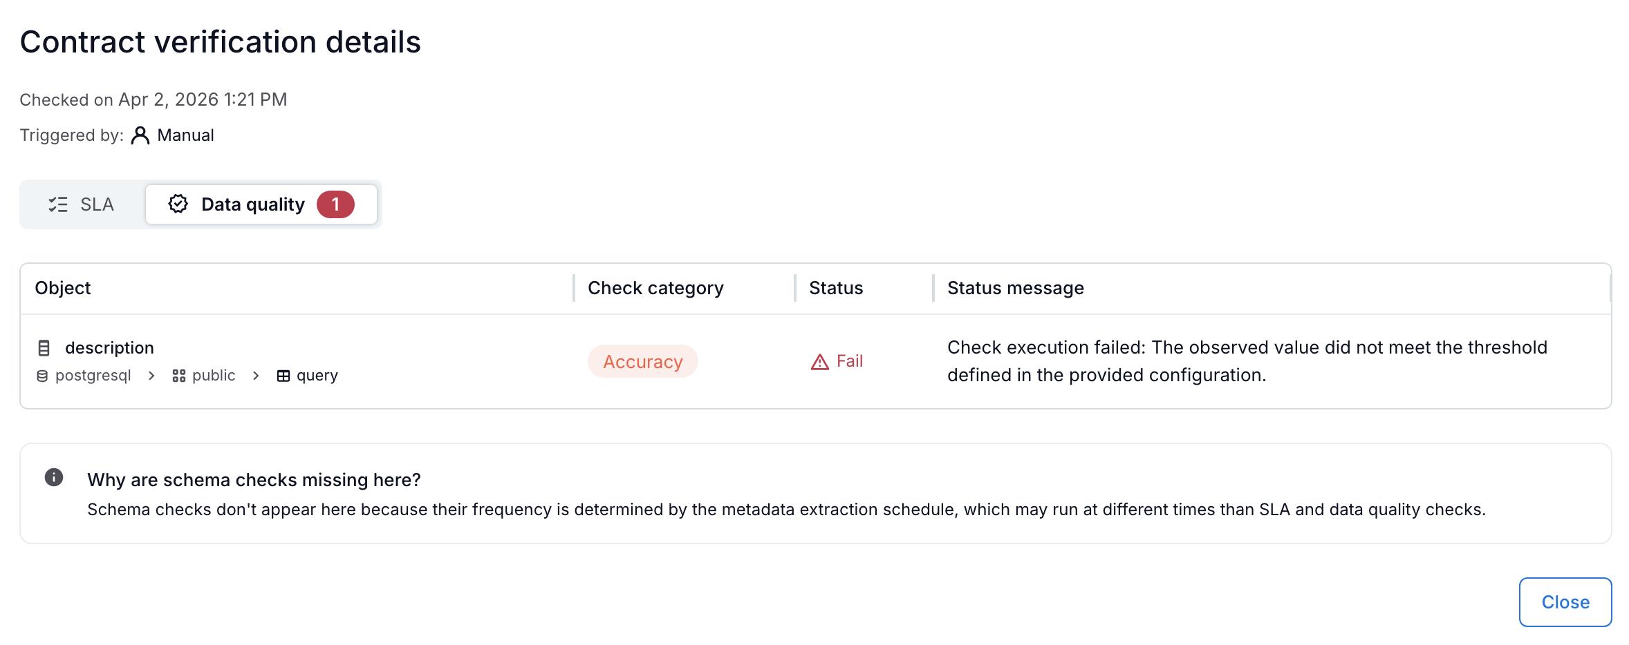Click the Check category column header

[x=655, y=288]
